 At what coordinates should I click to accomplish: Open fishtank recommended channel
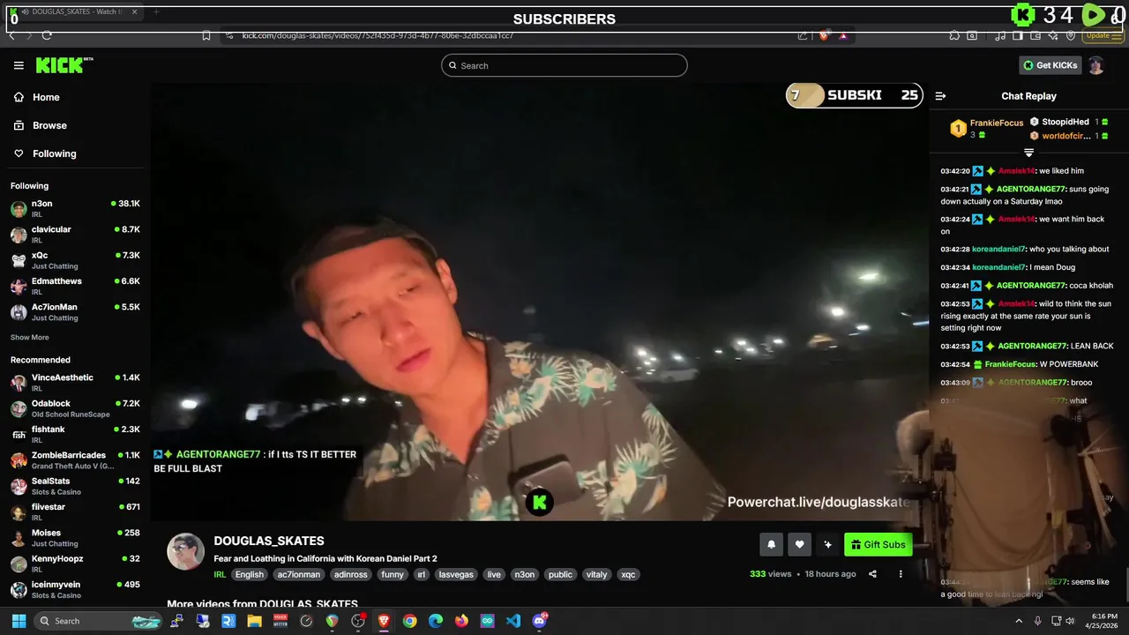(x=75, y=434)
